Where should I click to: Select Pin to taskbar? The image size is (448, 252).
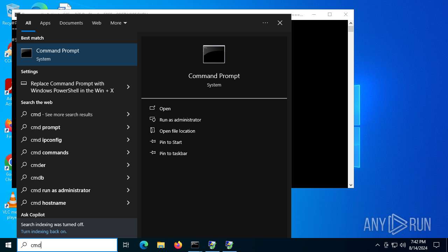173,153
